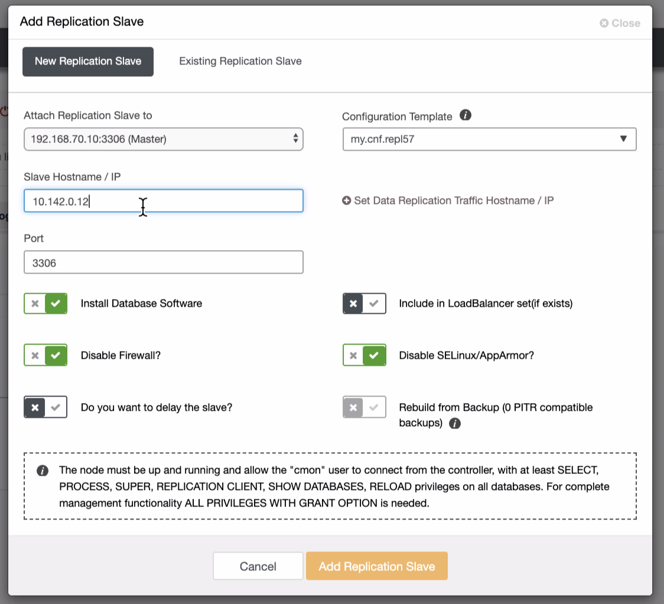The height and width of the screenshot is (604, 664).
Task: Click the Cancel button
Action: pyautogui.click(x=258, y=566)
